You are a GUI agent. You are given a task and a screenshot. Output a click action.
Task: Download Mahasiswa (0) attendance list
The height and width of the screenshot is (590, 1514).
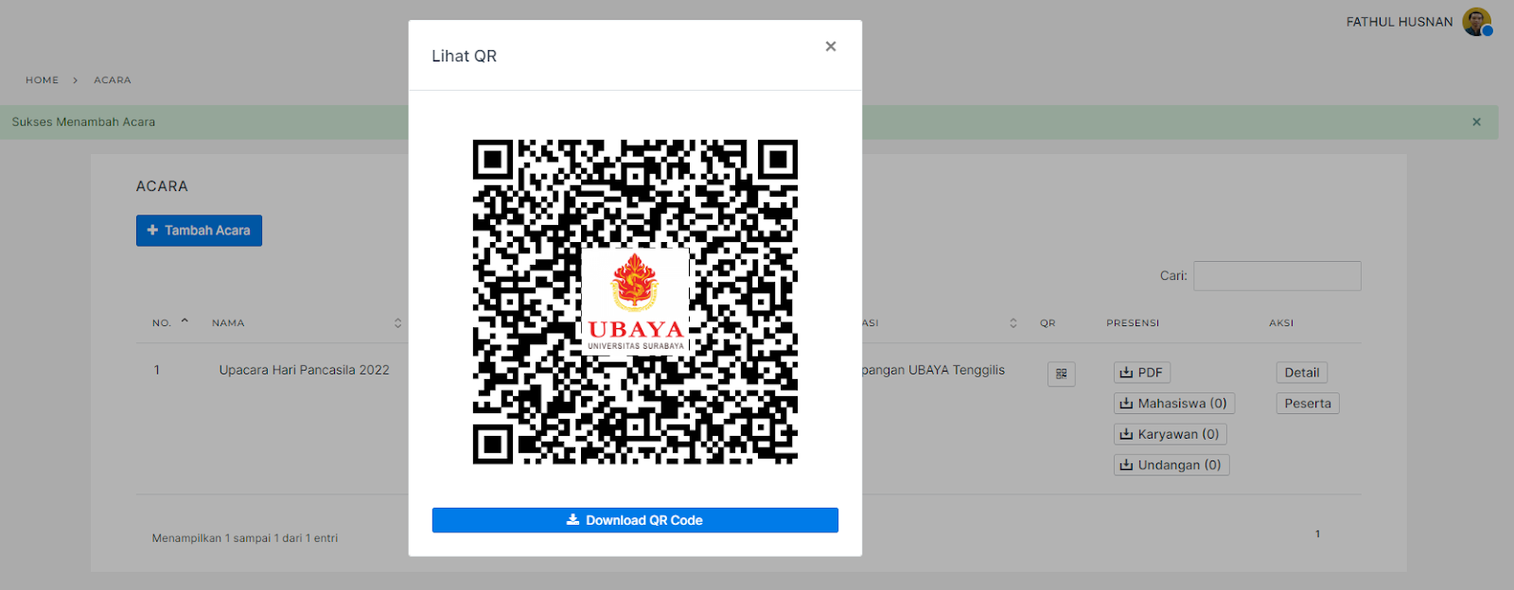[1173, 404]
